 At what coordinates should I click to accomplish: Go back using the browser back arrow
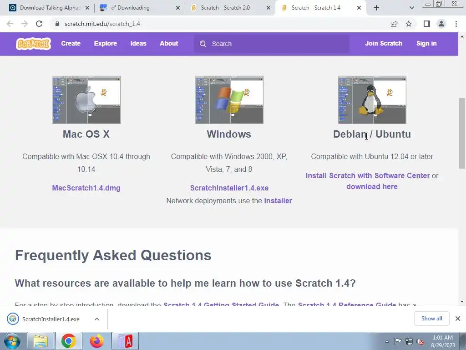coord(10,24)
